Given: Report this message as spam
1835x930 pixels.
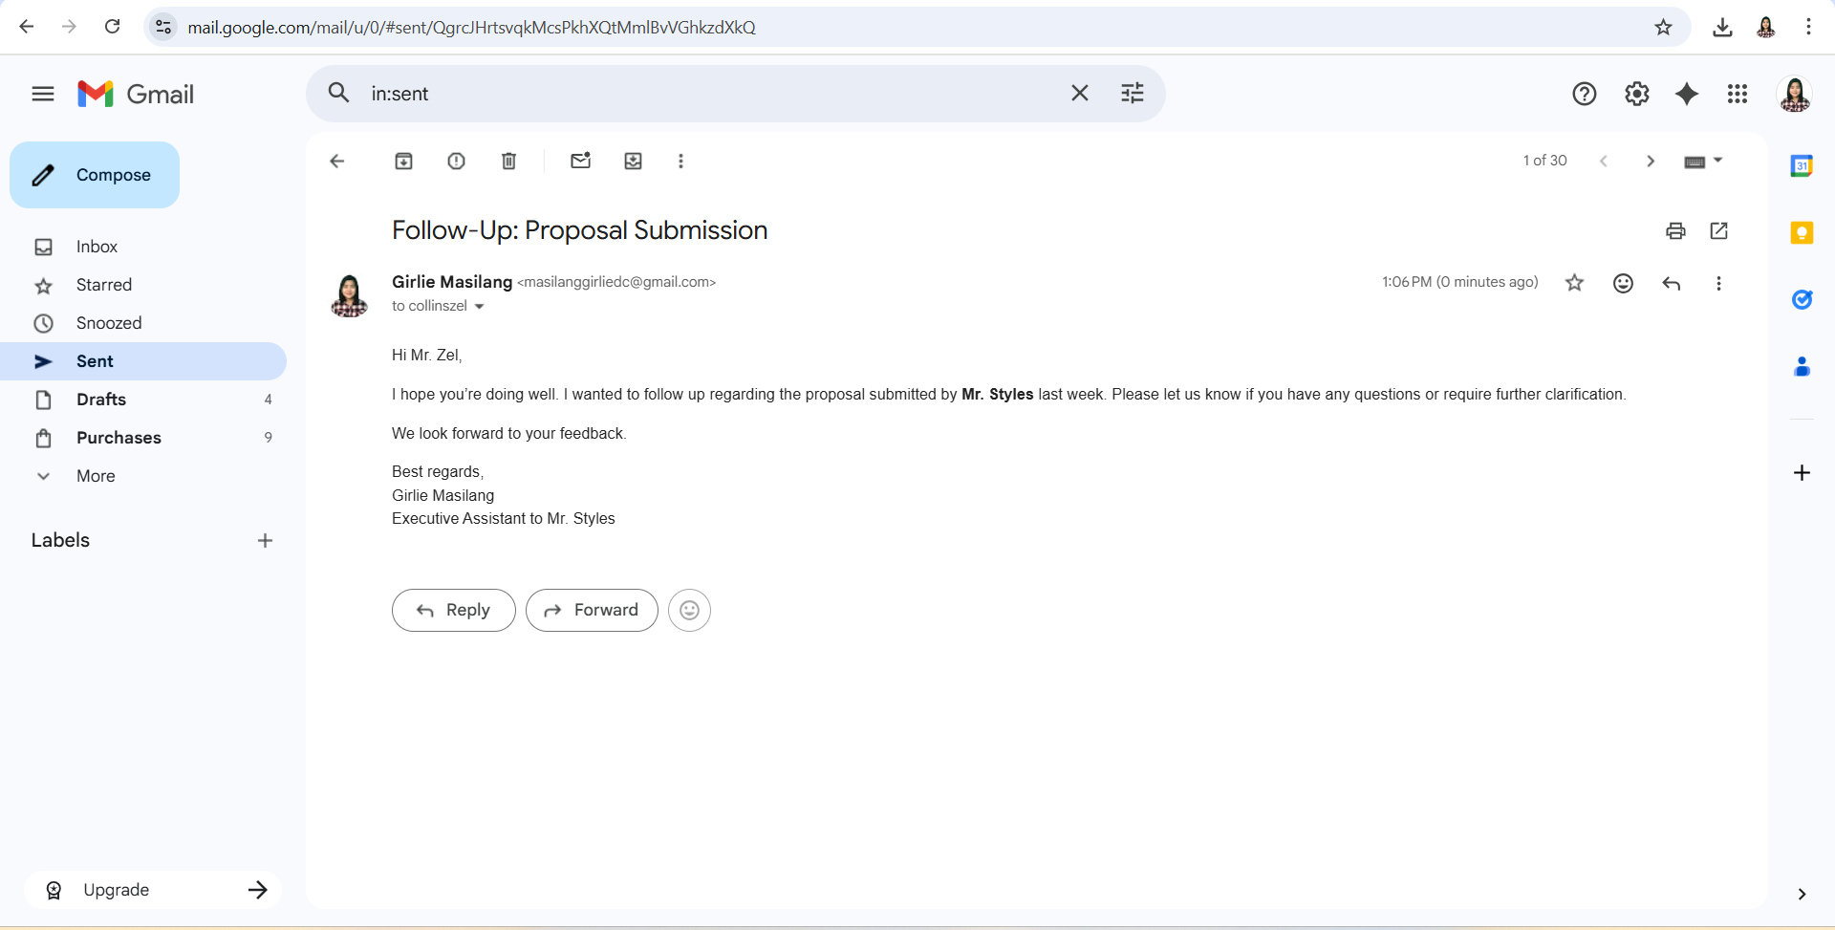Looking at the screenshot, I should 456,162.
